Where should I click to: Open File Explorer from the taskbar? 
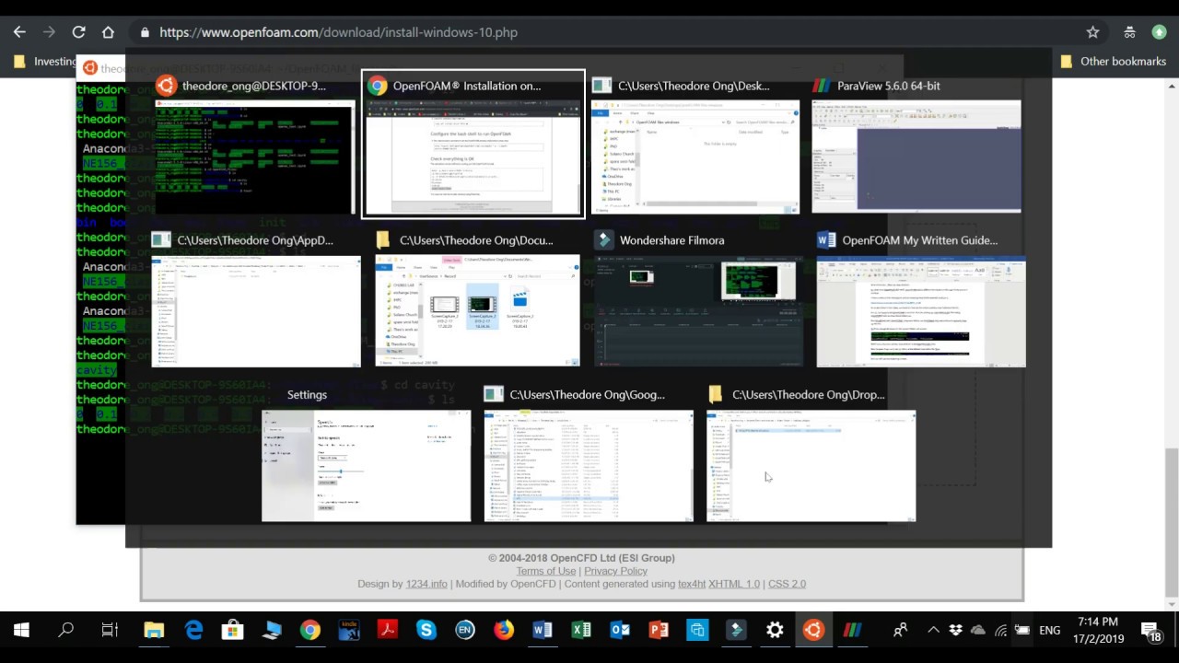(x=154, y=631)
